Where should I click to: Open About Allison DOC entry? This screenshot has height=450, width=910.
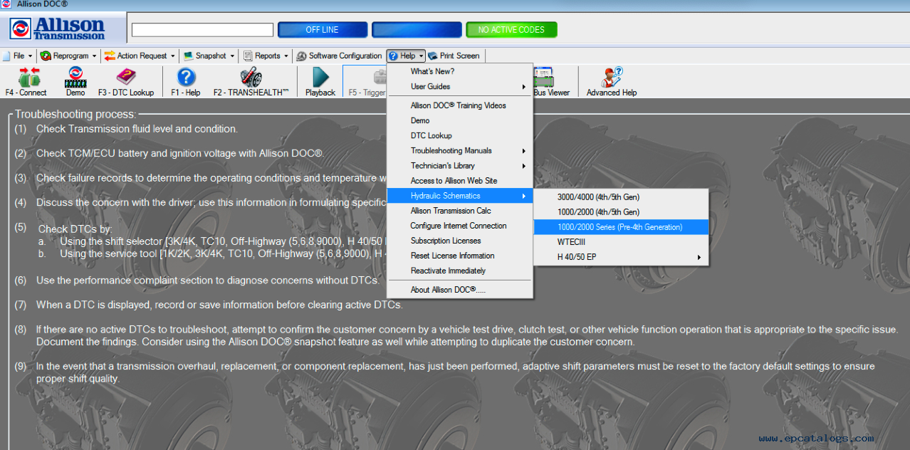(460, 290)
